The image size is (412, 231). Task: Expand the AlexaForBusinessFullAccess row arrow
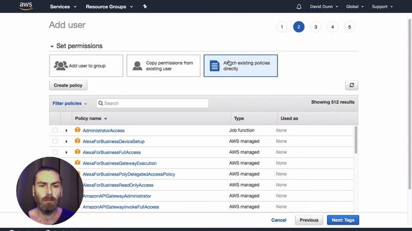66,153
